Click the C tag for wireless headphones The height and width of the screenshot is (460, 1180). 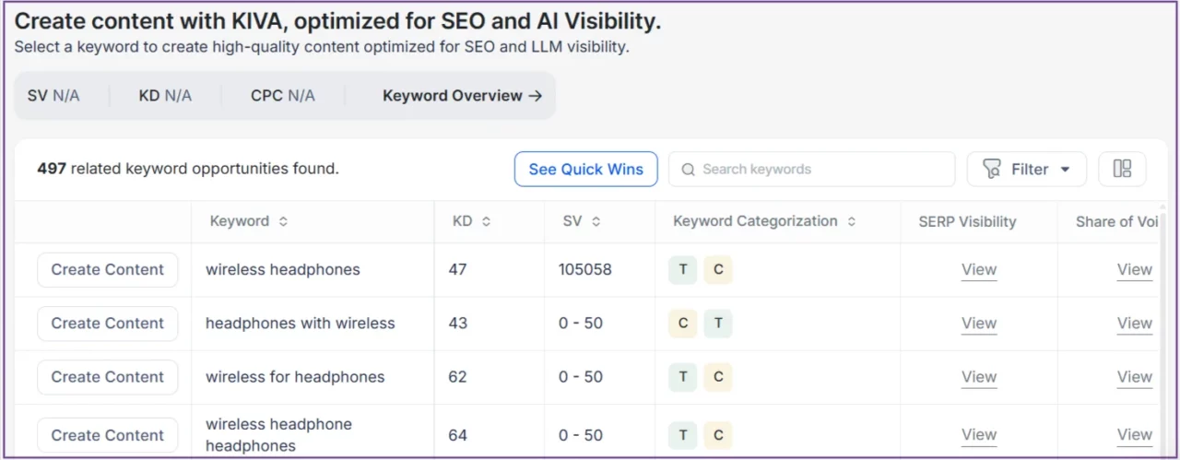coord(718,270)
